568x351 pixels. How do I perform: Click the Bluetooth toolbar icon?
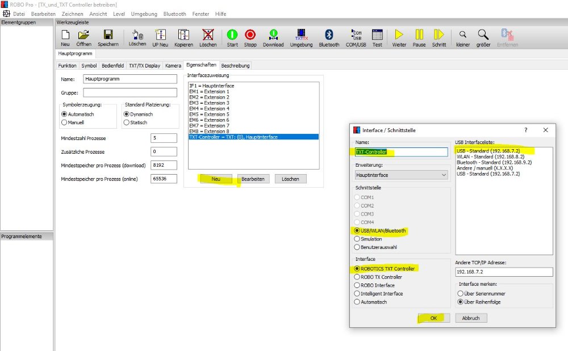pyautogui.click(x=329, y=37)
